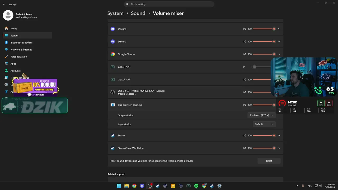Open Bluetooth & devices settings
This screenshot has height=190, width=338.
(x=27, y=42)
